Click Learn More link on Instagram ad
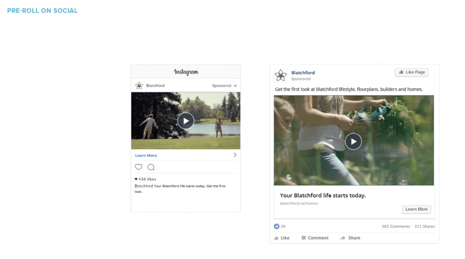Viewport: 465px width, 259px height. [x=146, y=156]
